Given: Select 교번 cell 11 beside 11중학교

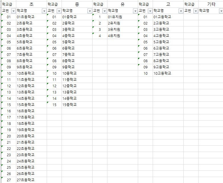Looking at the screenshot, I should [54, 80].
